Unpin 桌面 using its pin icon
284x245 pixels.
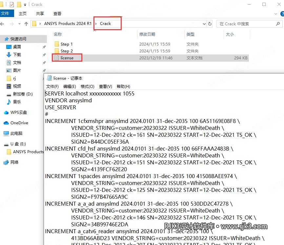44,47
